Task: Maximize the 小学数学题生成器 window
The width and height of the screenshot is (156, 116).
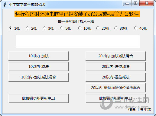Action: 135,3
